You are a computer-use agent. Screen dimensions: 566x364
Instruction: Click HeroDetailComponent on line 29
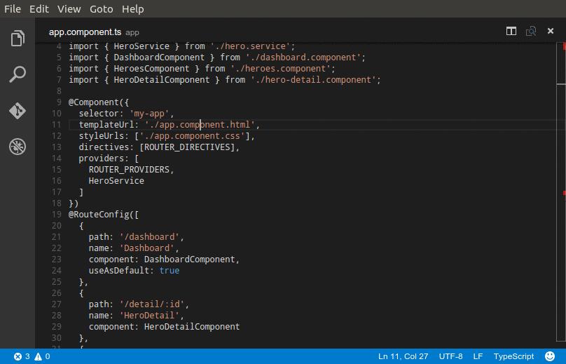[192, 326]
